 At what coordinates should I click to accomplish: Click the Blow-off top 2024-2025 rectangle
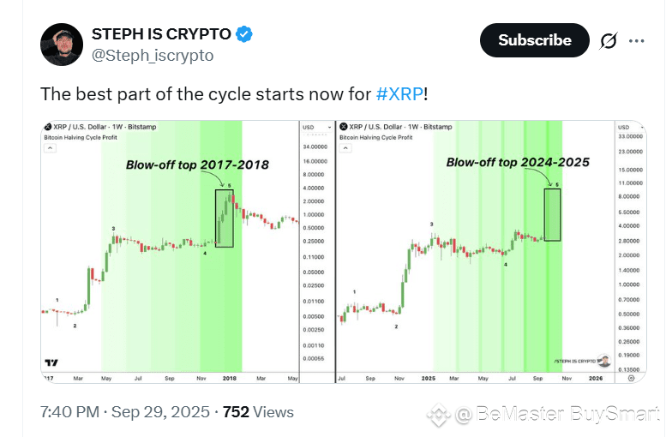(x=552, y=215)
